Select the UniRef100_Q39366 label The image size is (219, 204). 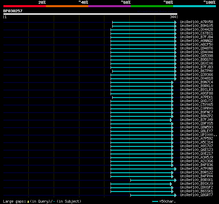pyautogui.click(x=196, y=75)
